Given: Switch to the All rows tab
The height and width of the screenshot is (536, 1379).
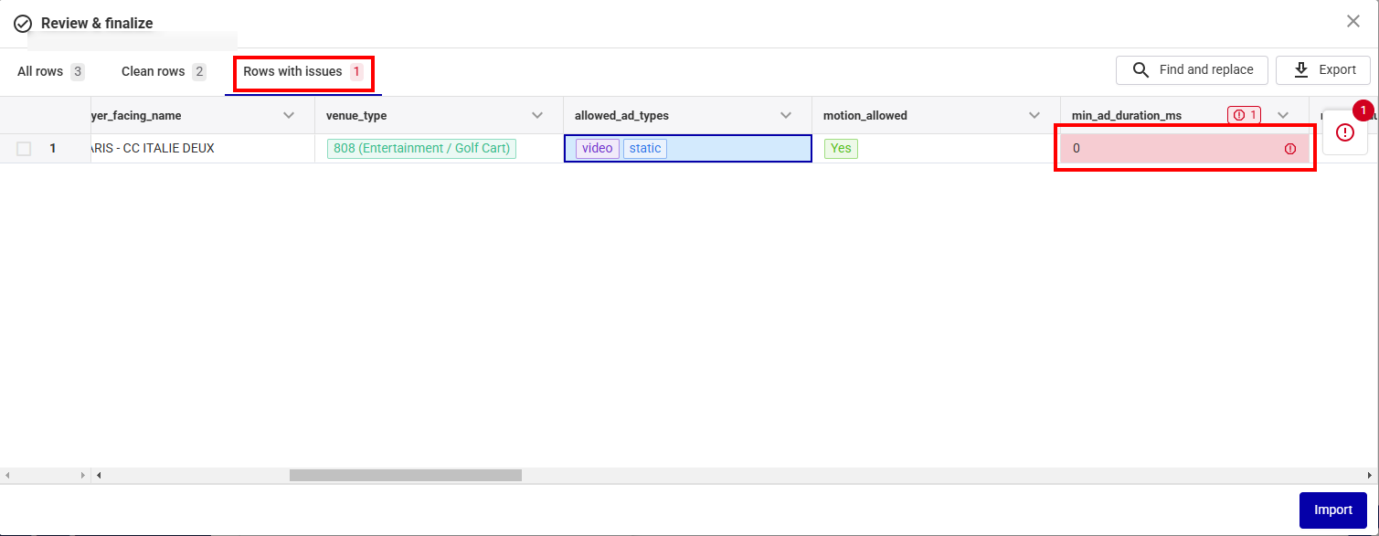Looking at the screenshot, I should coord(50,71).
